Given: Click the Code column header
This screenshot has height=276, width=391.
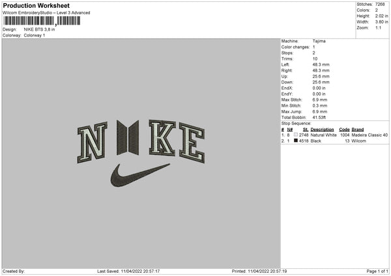Looking at the screenshot, I should [344, 130].
